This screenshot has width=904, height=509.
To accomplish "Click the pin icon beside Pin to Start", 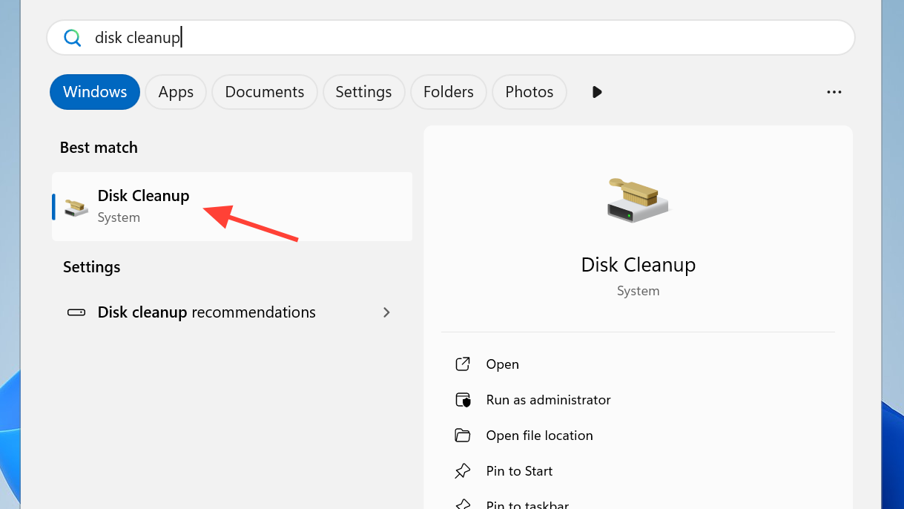I will (463, 471).
